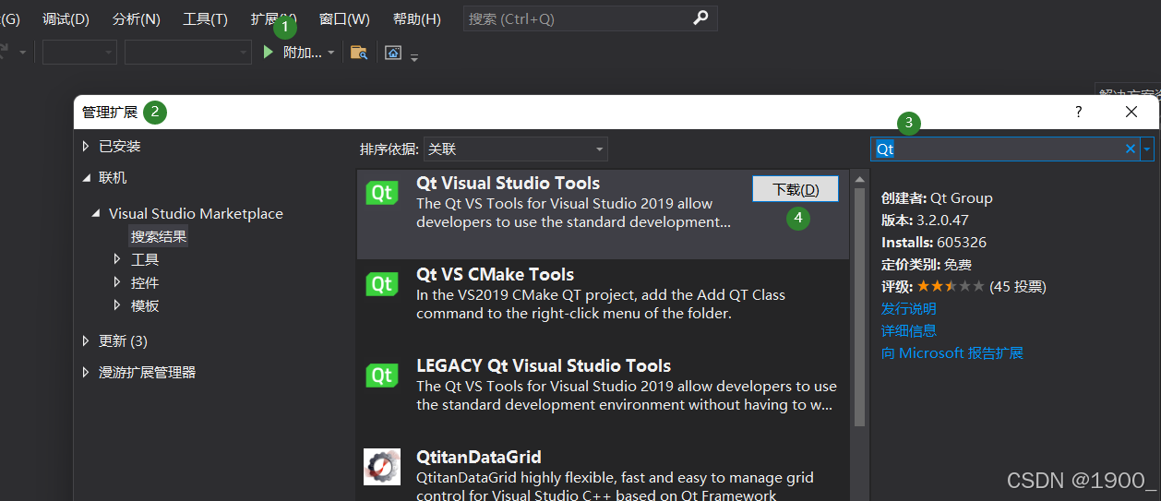Click the toolbar overflow options arrow
This screenshot has width=1161, height=501.
coord(414,57)
